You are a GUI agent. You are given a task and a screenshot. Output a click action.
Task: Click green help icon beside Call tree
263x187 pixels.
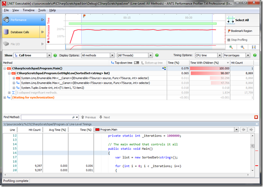click(55, 55)
